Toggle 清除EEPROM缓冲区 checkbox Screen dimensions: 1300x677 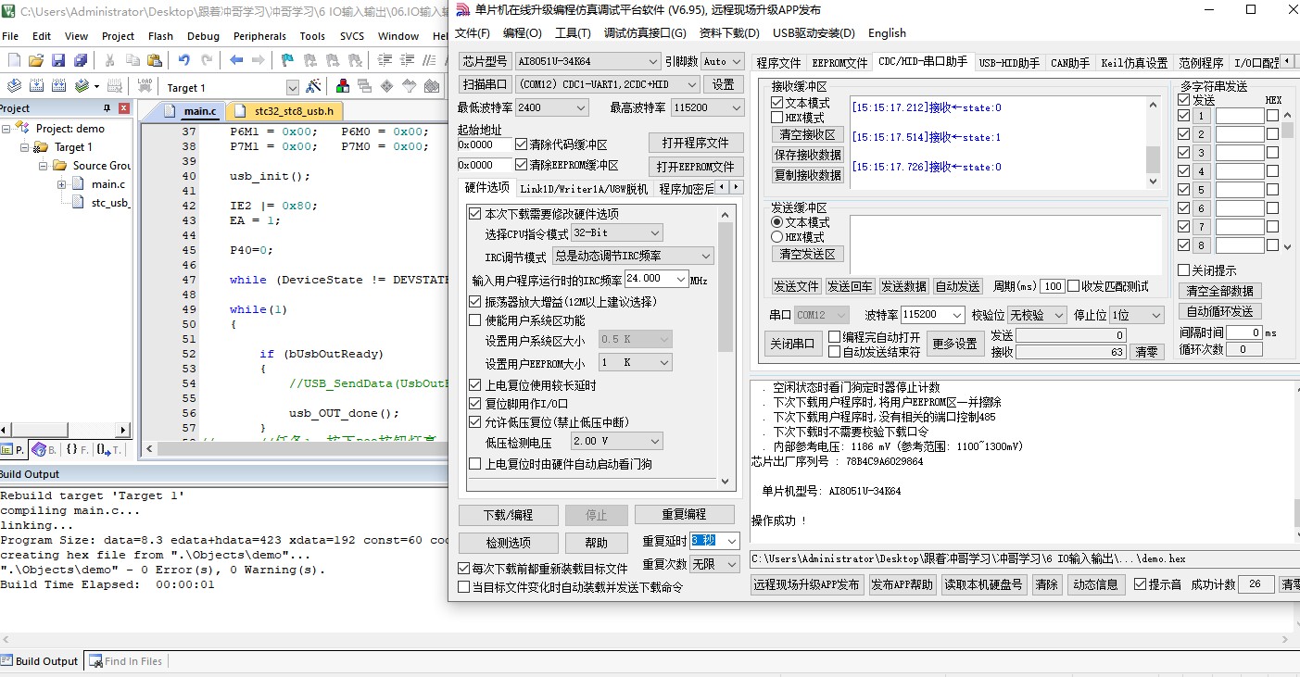(522, 165)
